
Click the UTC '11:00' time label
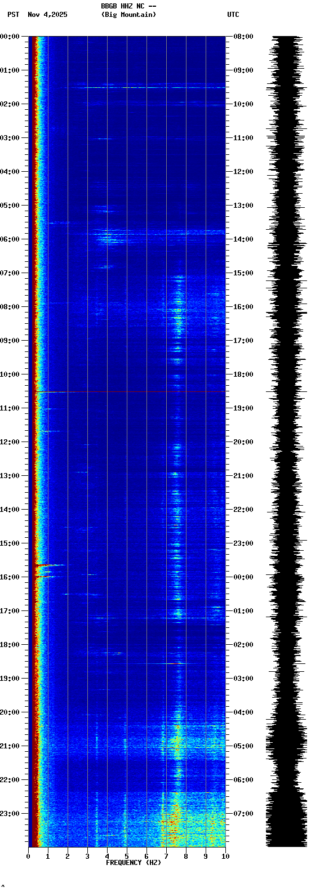click(x=243, y=138)
